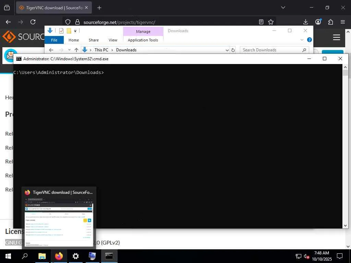Expand the Explorer ribbon chevron
351x263 pixels.
pyautogui.click(x=302, y=40)
